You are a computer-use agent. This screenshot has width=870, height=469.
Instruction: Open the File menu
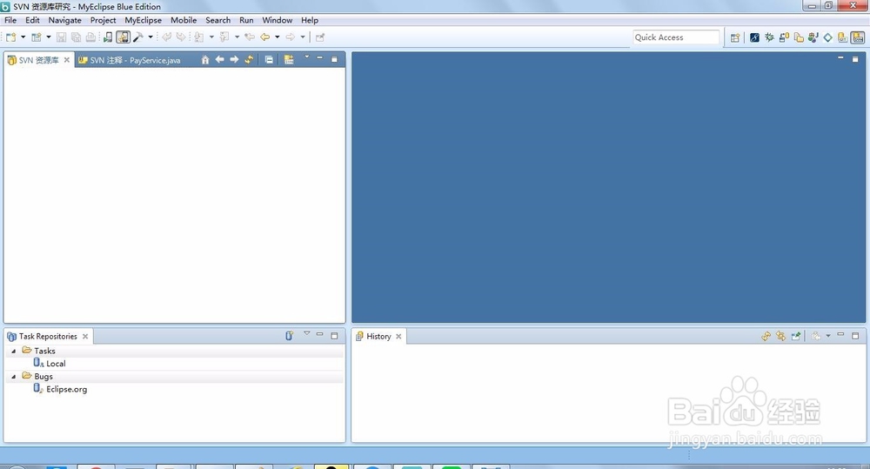(10, 20)
